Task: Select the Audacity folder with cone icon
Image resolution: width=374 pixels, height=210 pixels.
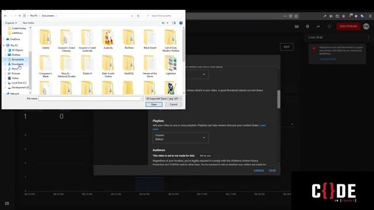Action: [x=108, y=39]
